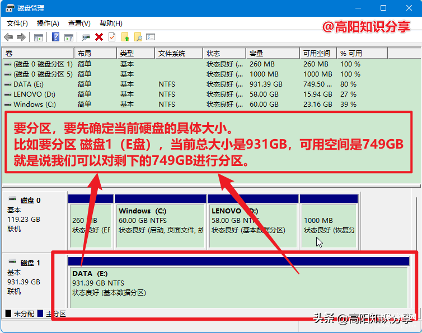Sort by the 状态 column header
422x333 pixels.
(x=224, y=53)
